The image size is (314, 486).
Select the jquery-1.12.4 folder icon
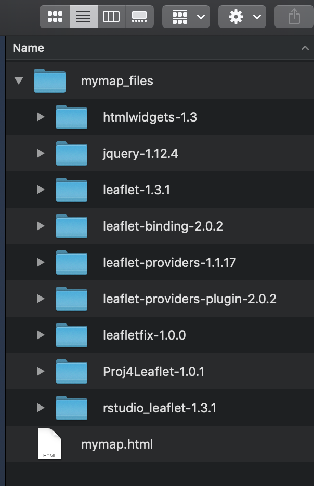(x=72, y=153)
